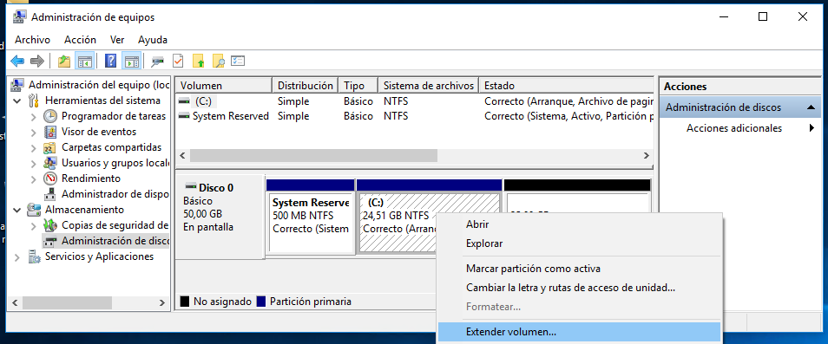Expand Copias de seguridad node

point(34,225)
